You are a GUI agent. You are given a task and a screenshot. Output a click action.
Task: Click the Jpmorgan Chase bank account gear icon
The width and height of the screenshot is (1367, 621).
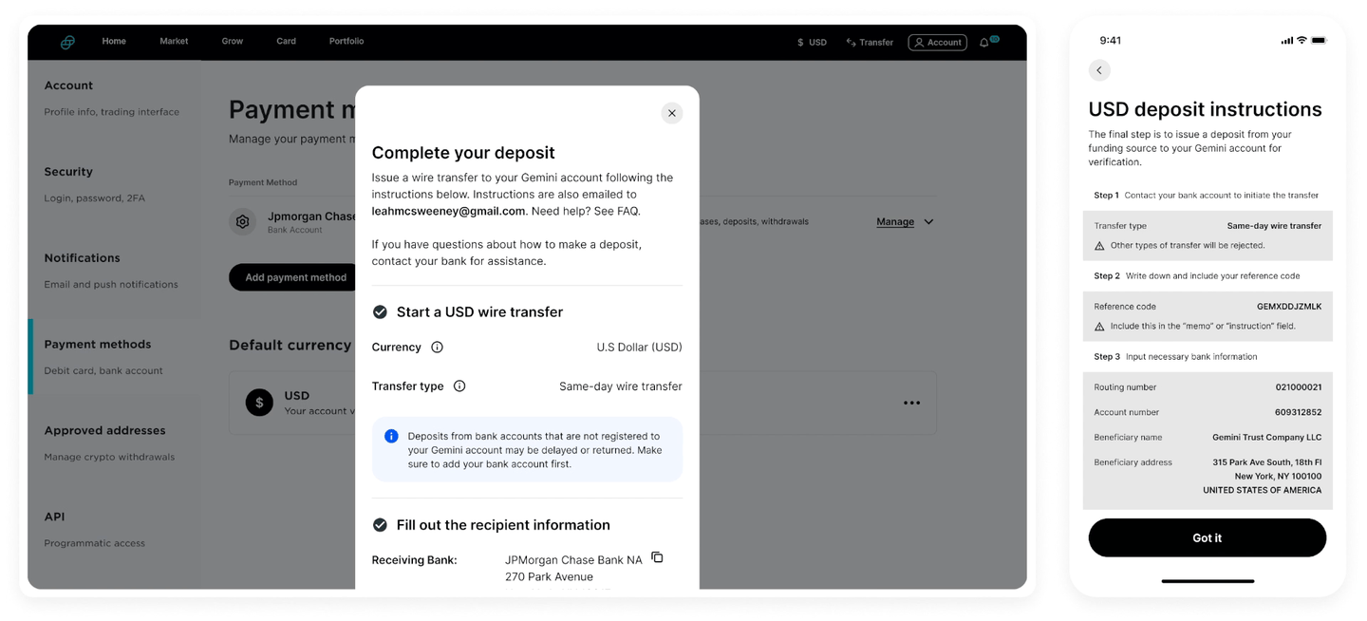[243, 221]
